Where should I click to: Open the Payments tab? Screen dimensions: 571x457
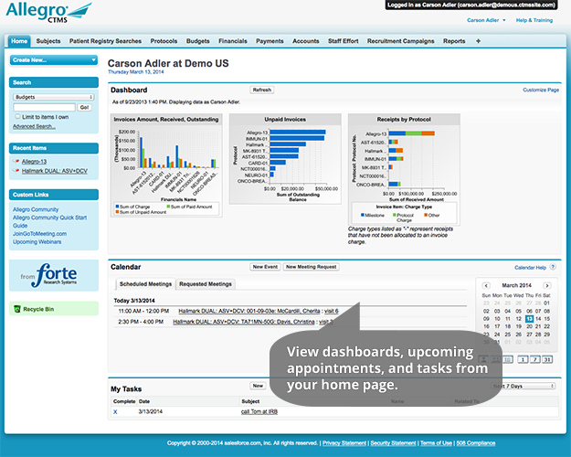tap(270, 41)
